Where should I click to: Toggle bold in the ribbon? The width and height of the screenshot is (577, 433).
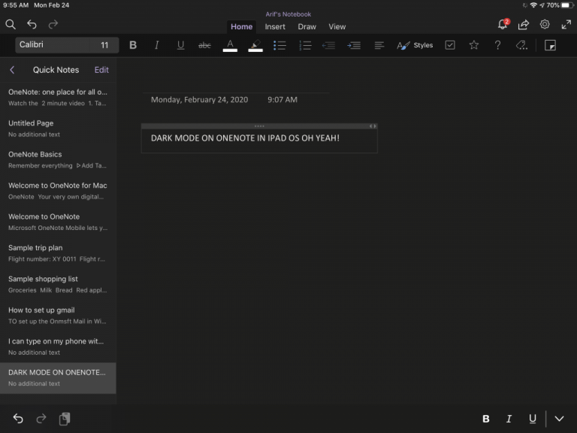133,45
